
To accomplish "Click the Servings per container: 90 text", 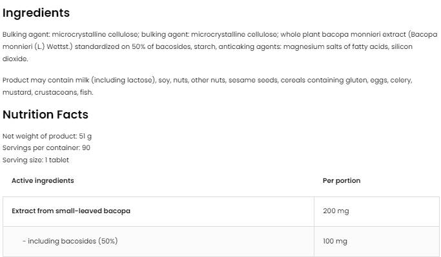I will (46, 148).
